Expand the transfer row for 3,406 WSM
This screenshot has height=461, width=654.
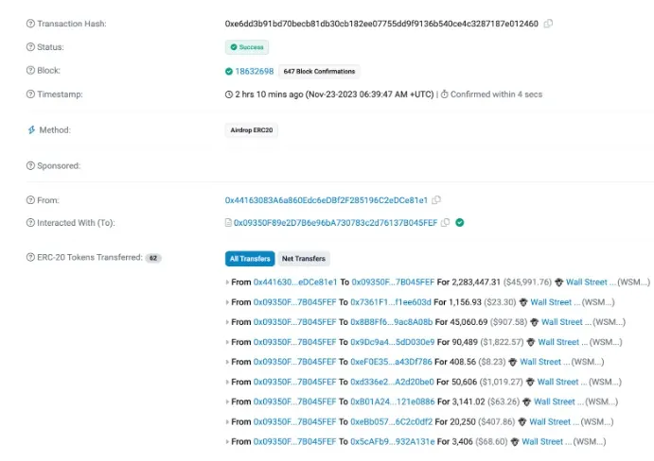coord(227,441)
